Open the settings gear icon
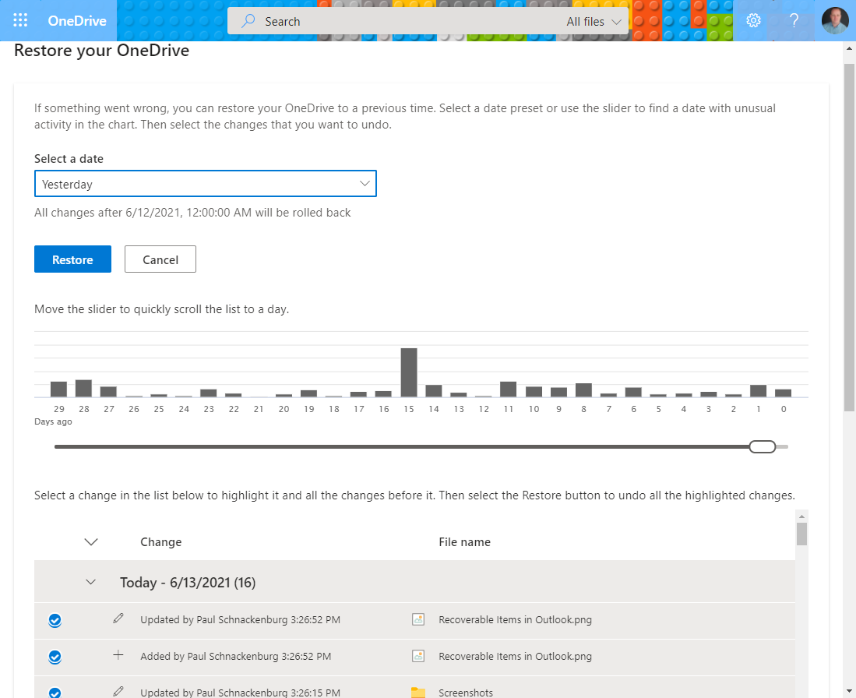Image resolution: width=856 pixels, height=698 pixels. [753, 21]
